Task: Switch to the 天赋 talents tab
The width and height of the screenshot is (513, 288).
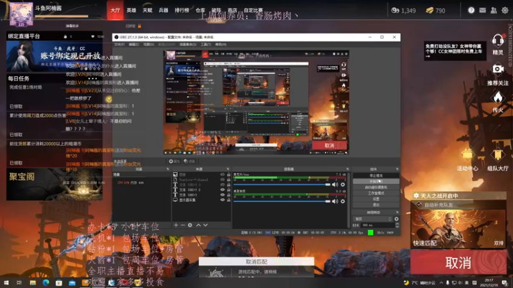Action: pos(147,10)
